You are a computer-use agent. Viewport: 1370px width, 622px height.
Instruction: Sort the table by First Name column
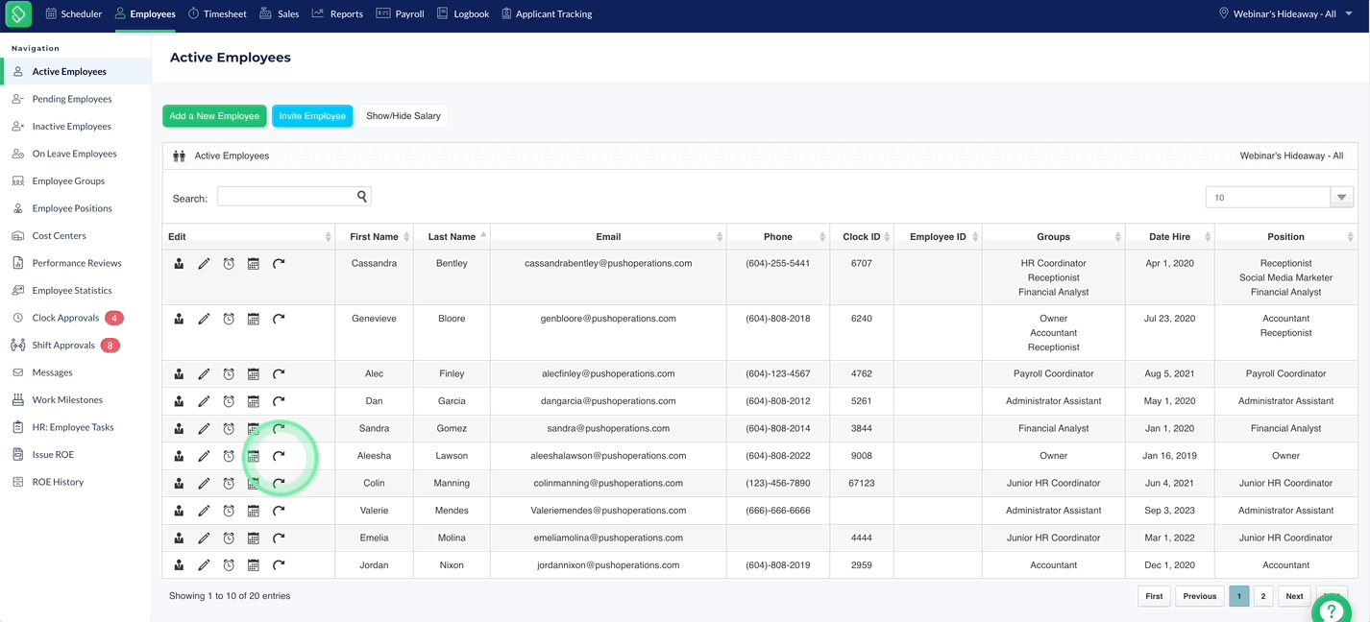pos(374,236)
